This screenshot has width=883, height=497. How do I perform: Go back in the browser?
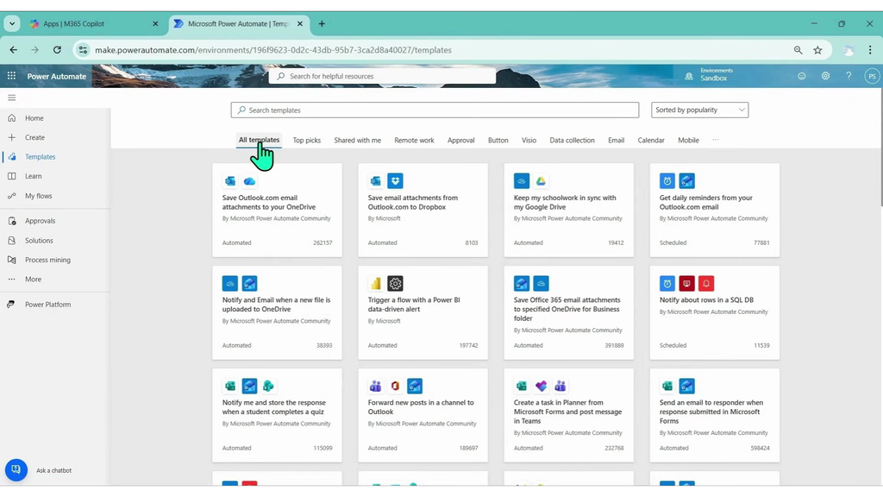tap(14, 49)
